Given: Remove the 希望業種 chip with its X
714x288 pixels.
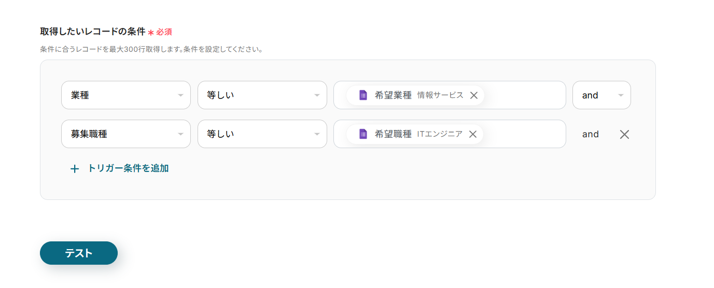Looking at the screenshot, I should tap(473, 95).
